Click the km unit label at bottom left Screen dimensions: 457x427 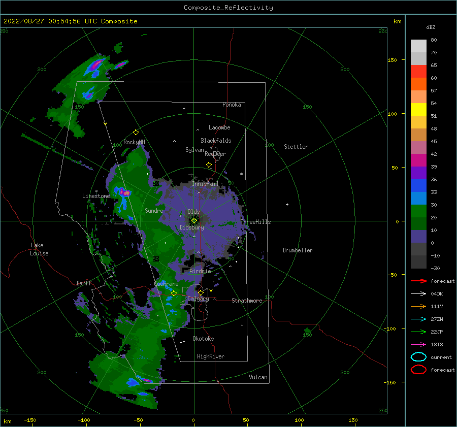[x=7, y=421]
